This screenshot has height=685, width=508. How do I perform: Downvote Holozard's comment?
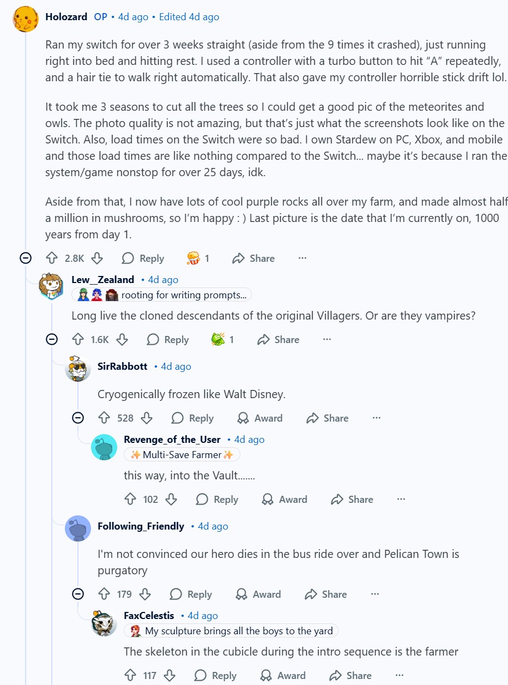[96, 259]
